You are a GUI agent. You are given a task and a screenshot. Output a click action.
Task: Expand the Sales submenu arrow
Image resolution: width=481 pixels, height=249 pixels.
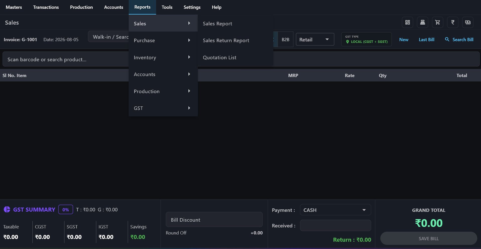point(189,23)
